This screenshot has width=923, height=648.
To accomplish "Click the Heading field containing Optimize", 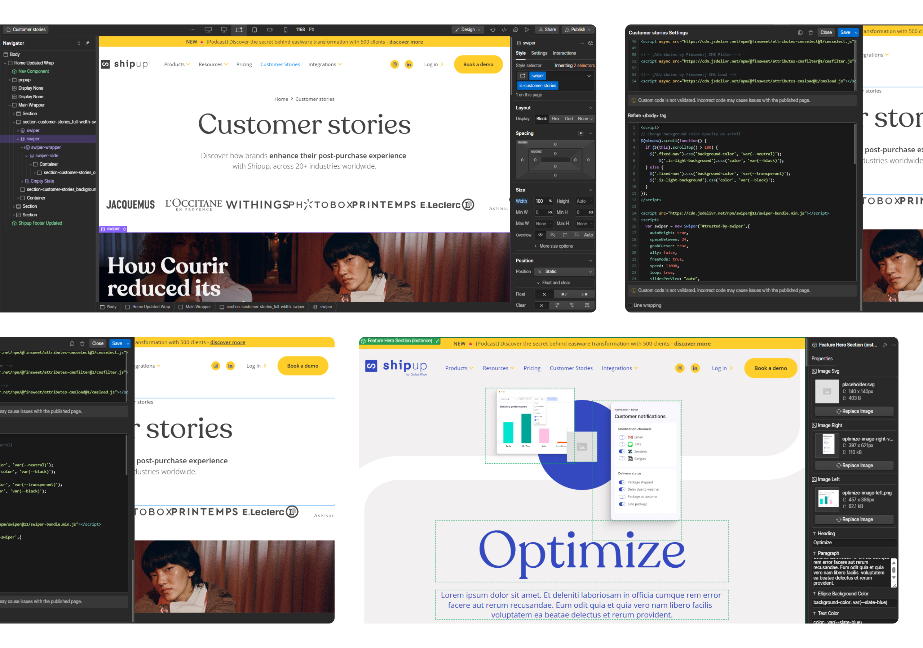I will 854,543.
